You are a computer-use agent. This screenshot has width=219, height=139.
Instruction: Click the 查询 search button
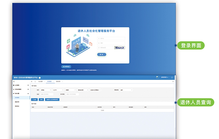click(x=34, y=100)
